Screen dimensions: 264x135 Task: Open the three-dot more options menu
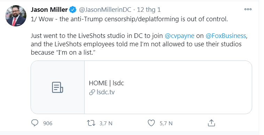click(248, 9)
